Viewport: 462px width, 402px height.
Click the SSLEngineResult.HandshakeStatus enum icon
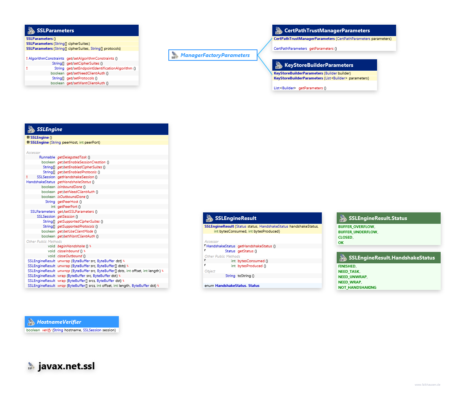343,258
